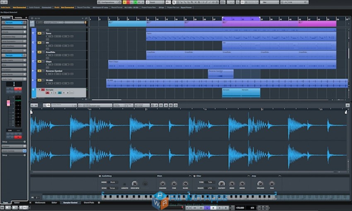Image resolution: width=352 pixels, height=211 pixels.
Task: Click the yellow M mute-all toolbar button
Action: click(125, 2)
